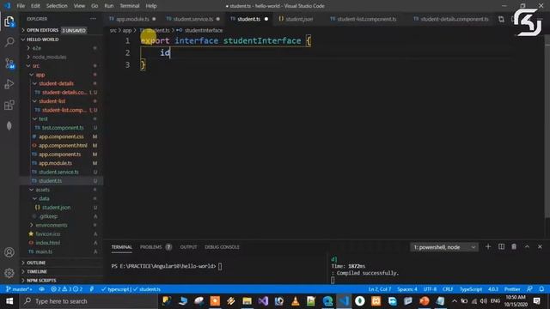
Task: Open File Explorer from taskbar
Action: click(247, 301)
